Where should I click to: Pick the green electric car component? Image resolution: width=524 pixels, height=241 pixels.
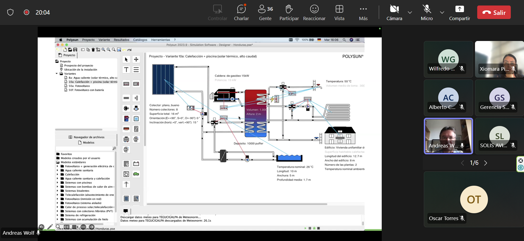[x=136, y=174]
